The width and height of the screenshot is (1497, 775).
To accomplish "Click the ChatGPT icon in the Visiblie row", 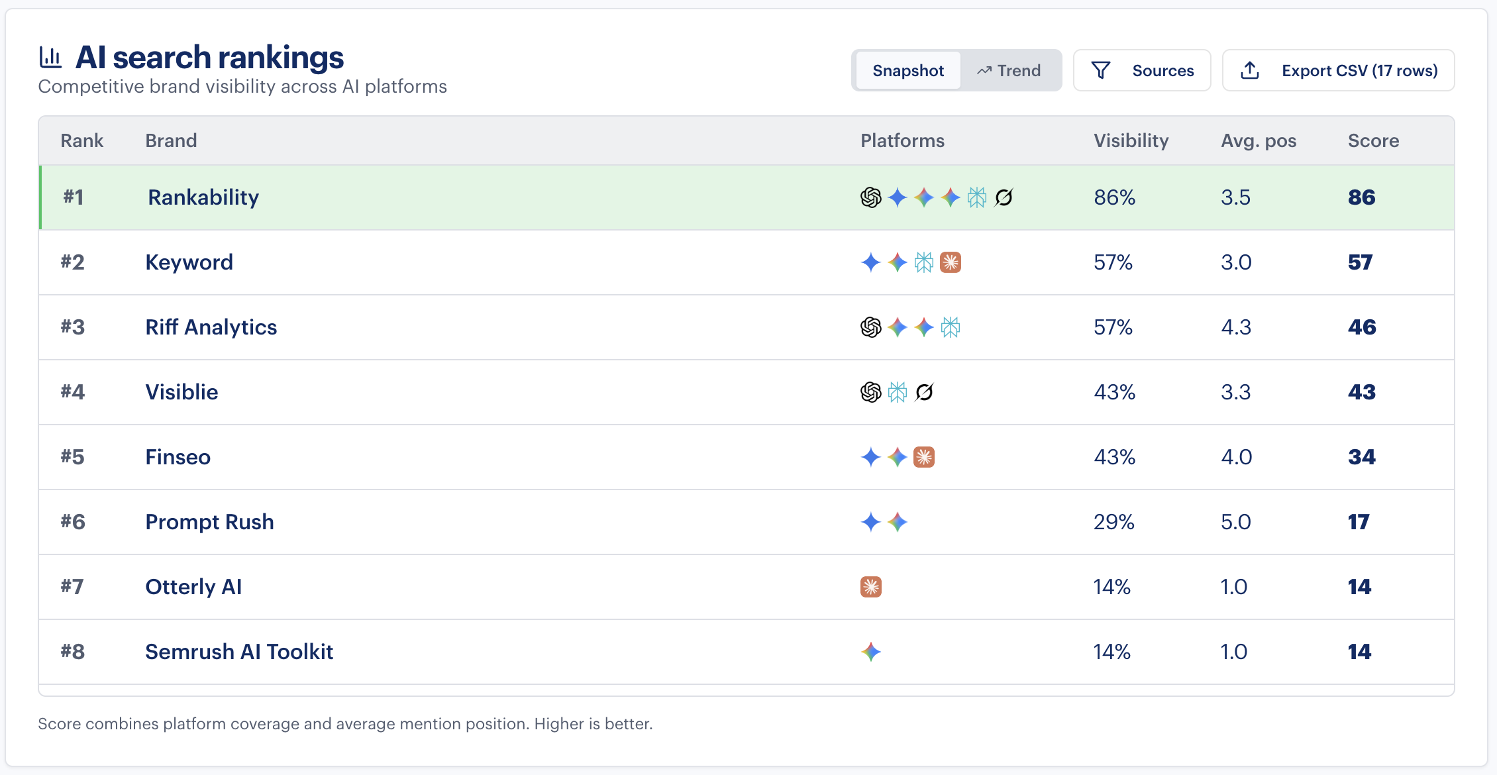I will 871,392.
